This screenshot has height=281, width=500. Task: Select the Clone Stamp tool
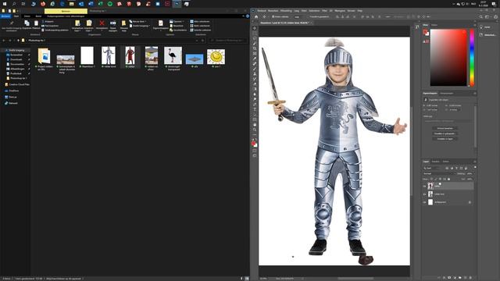255,74
